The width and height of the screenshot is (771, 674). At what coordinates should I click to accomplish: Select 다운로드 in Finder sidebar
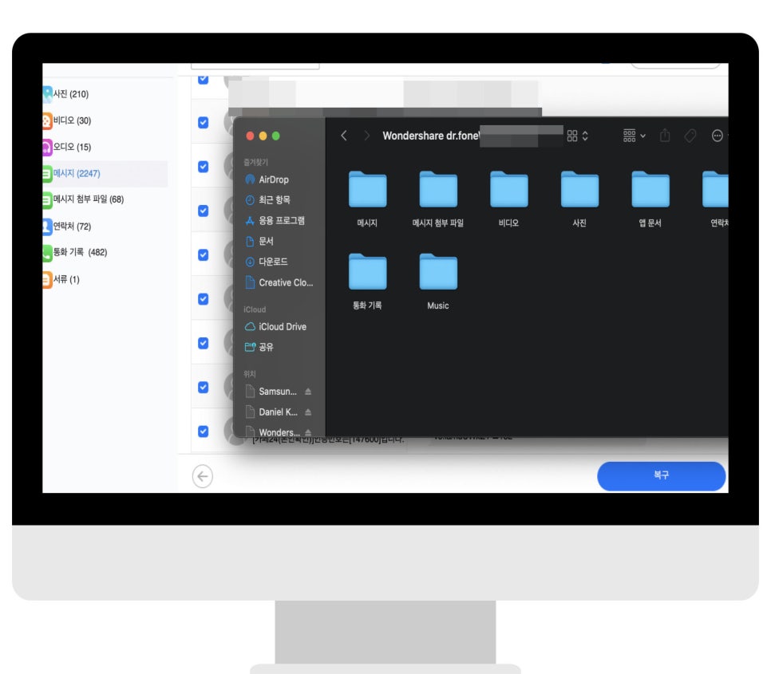pos(266,262)
